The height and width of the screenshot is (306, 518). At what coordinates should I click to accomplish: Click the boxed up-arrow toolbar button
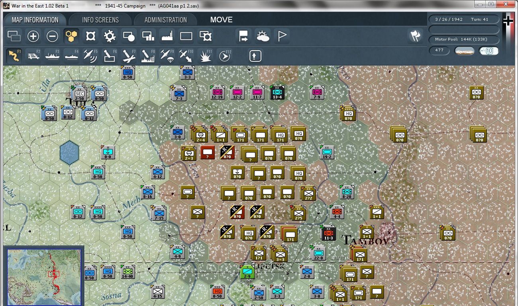[x=255, y=56]
